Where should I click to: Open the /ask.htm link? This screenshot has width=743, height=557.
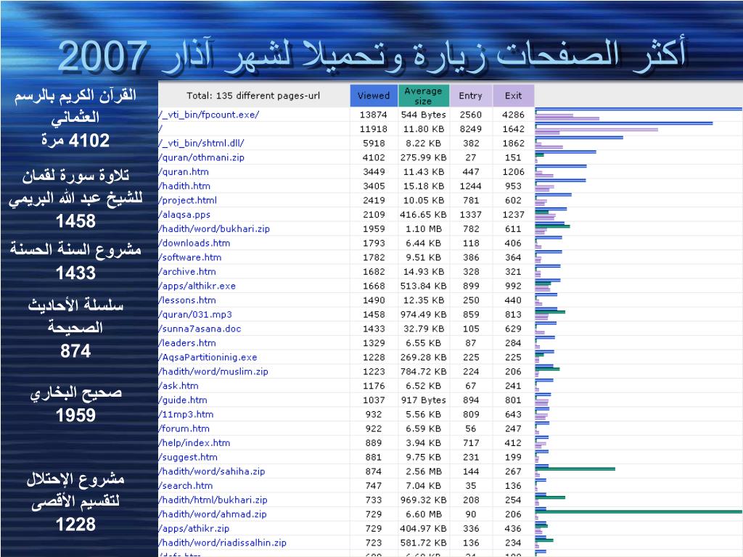tap(178, 386)
